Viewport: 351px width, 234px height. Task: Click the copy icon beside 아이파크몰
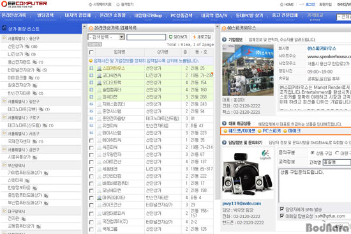click(31, 78)
